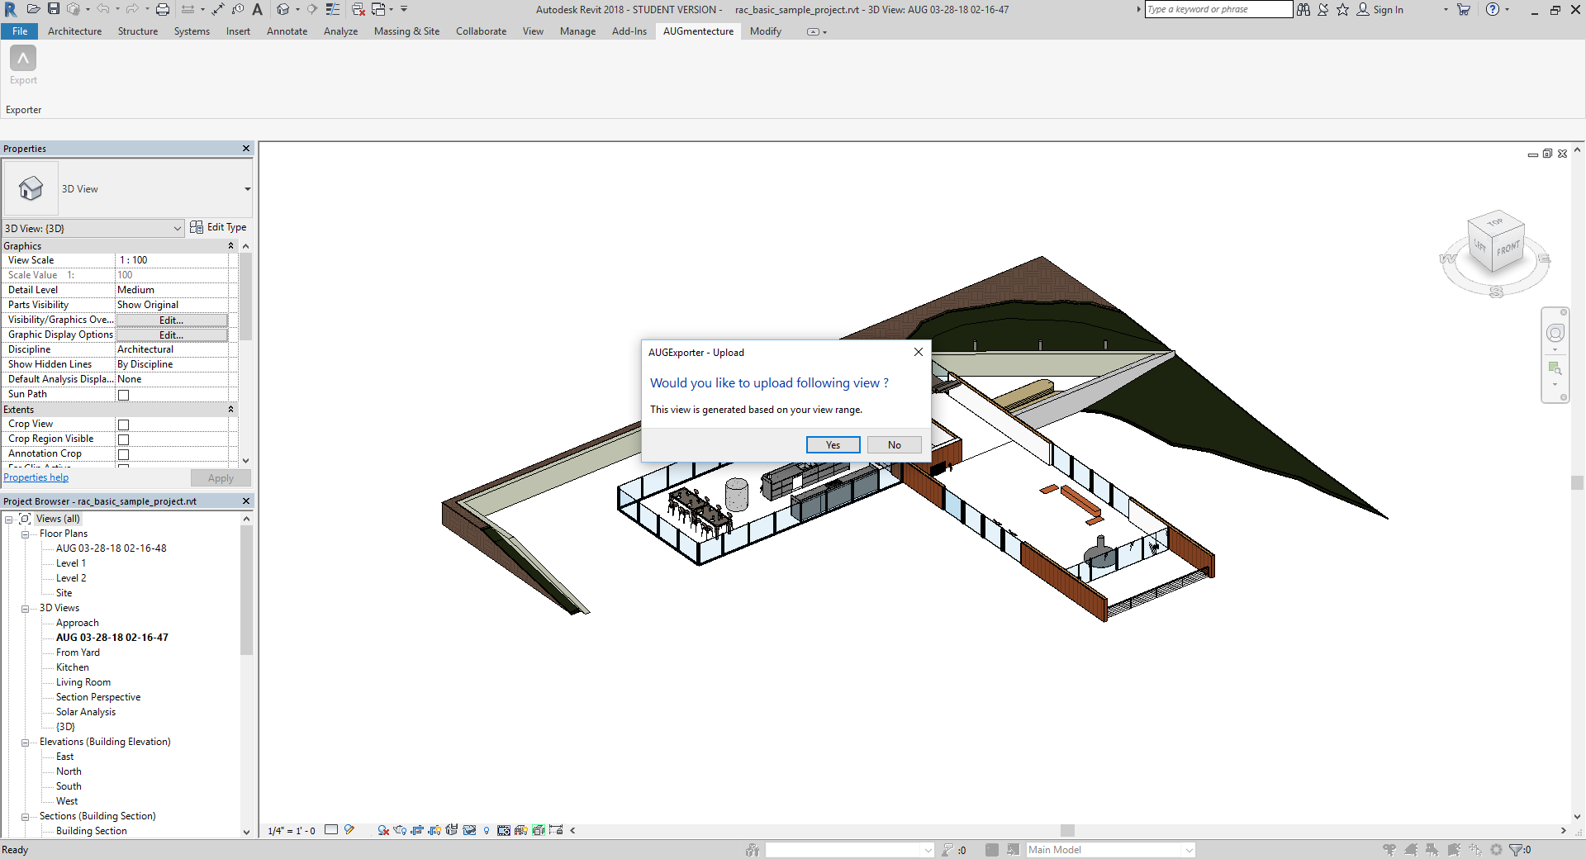This screenshot has height=859, width=1586.
Task: Switch to the Architecture ribbon tab
Action: click(75, 31)
